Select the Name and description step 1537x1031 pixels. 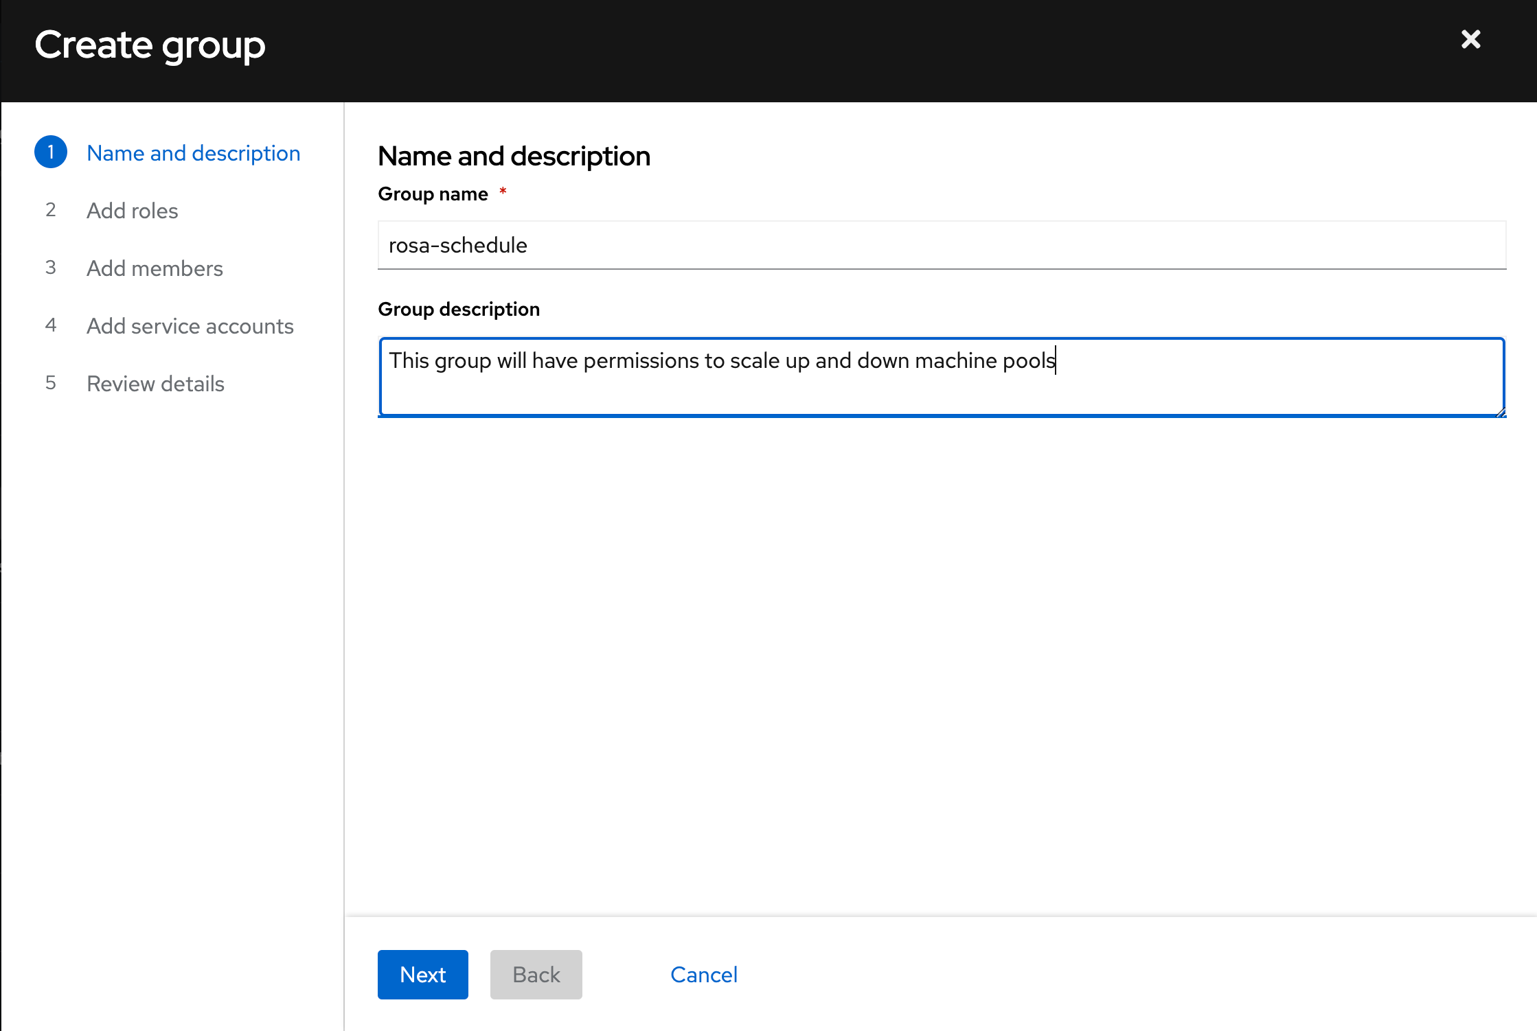pyautogui.click(x=193, y=152)
